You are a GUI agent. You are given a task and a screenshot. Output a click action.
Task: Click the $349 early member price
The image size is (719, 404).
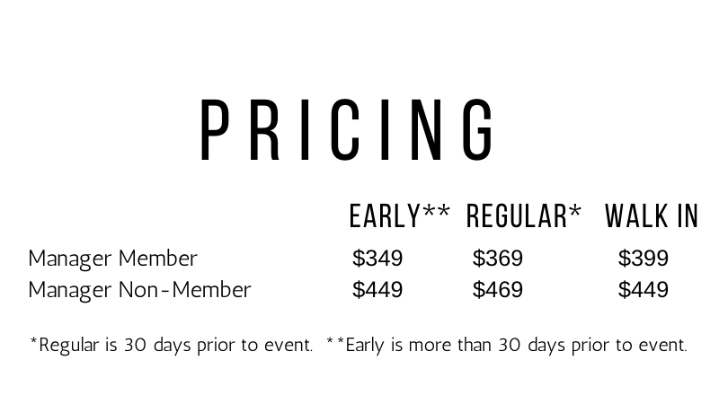tap(377, 259)
